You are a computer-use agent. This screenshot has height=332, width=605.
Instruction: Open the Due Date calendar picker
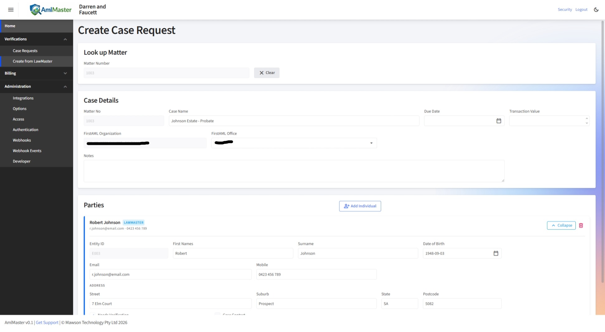(499, 121)
